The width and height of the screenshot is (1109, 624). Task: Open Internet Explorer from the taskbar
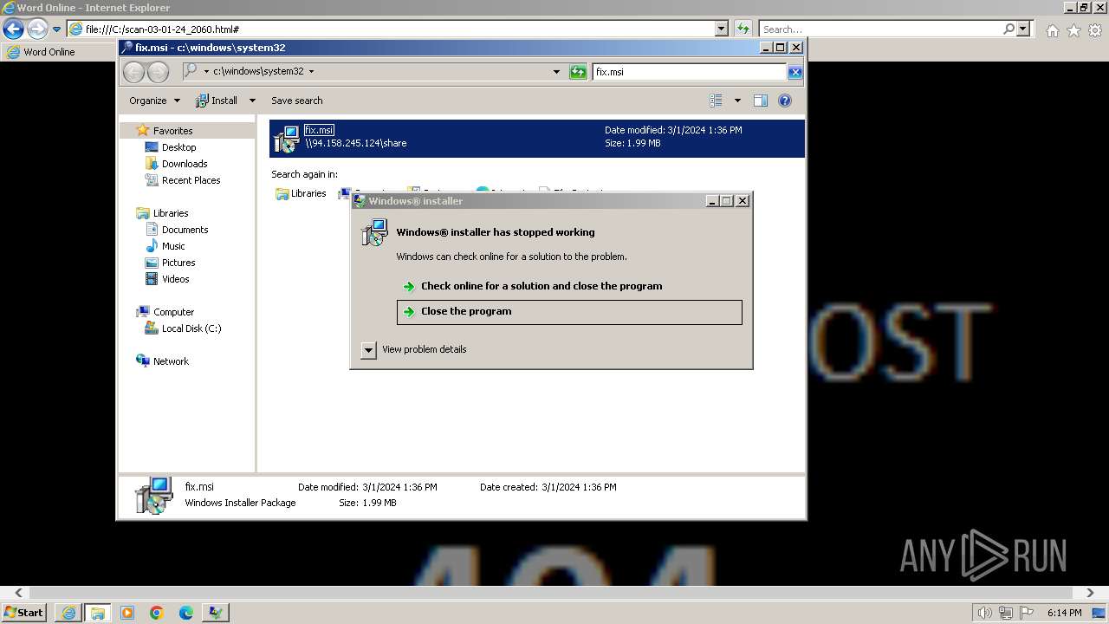(68, 613)
